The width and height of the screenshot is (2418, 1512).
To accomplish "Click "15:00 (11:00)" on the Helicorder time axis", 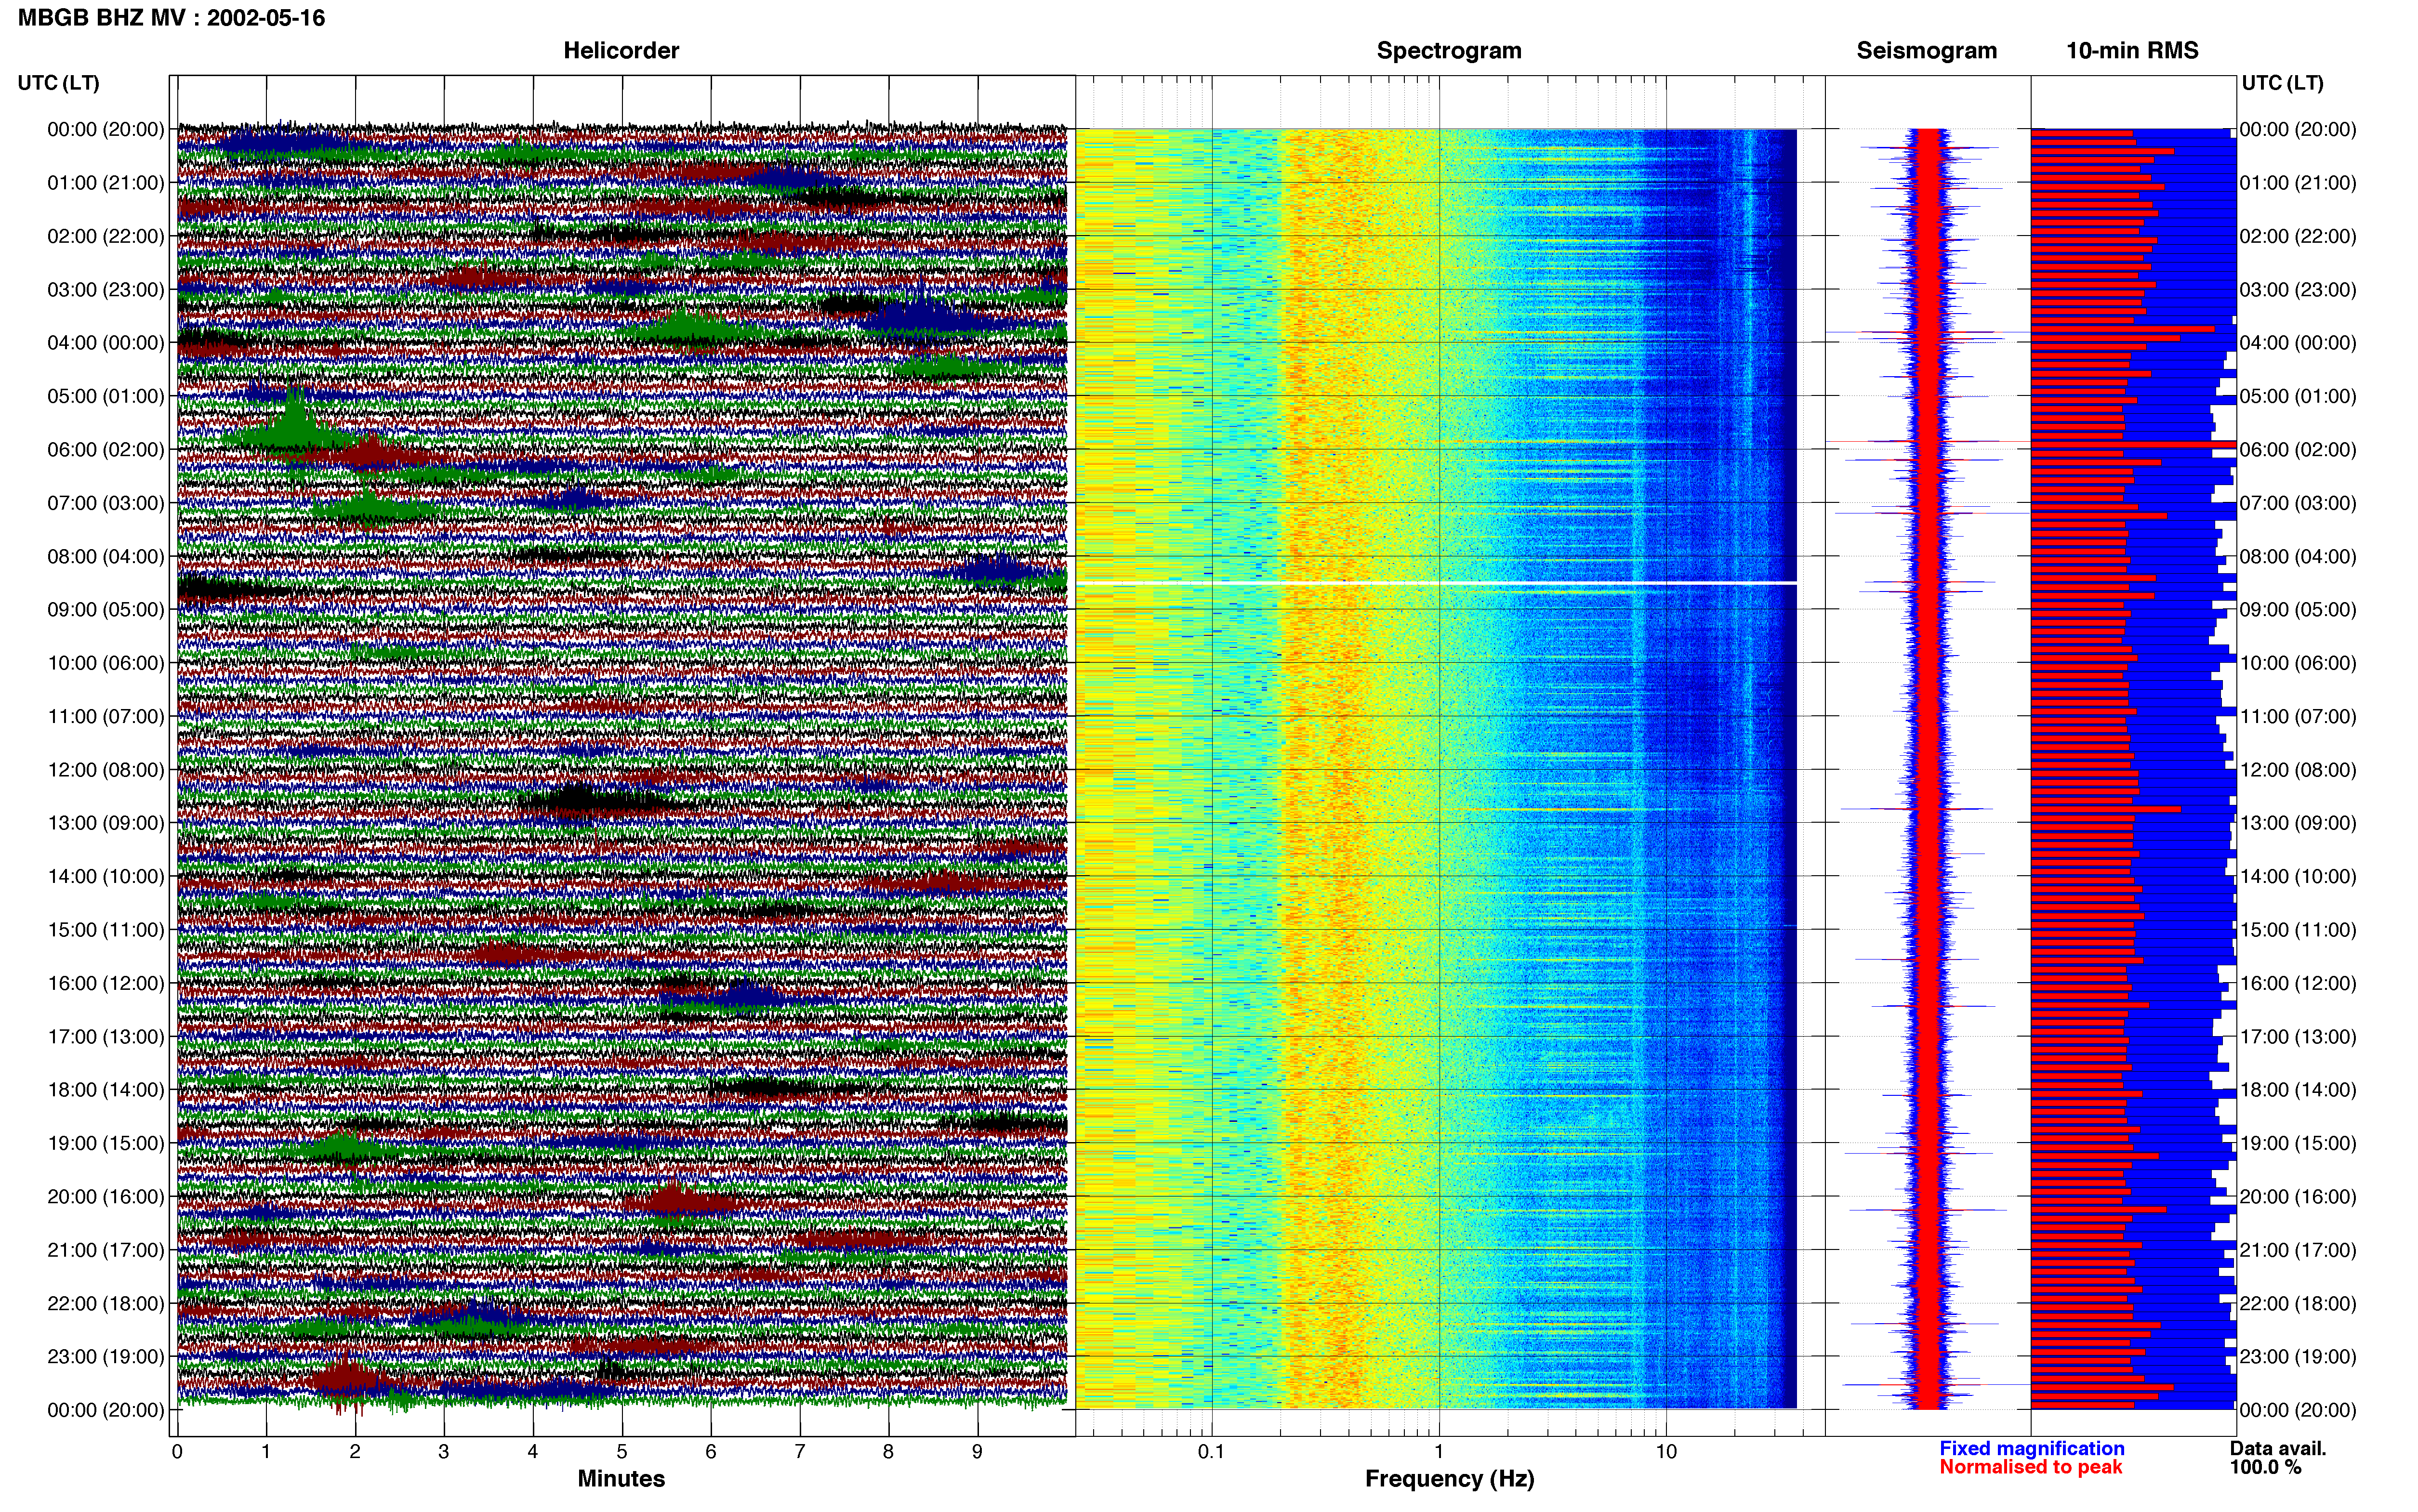I will 106,930.
